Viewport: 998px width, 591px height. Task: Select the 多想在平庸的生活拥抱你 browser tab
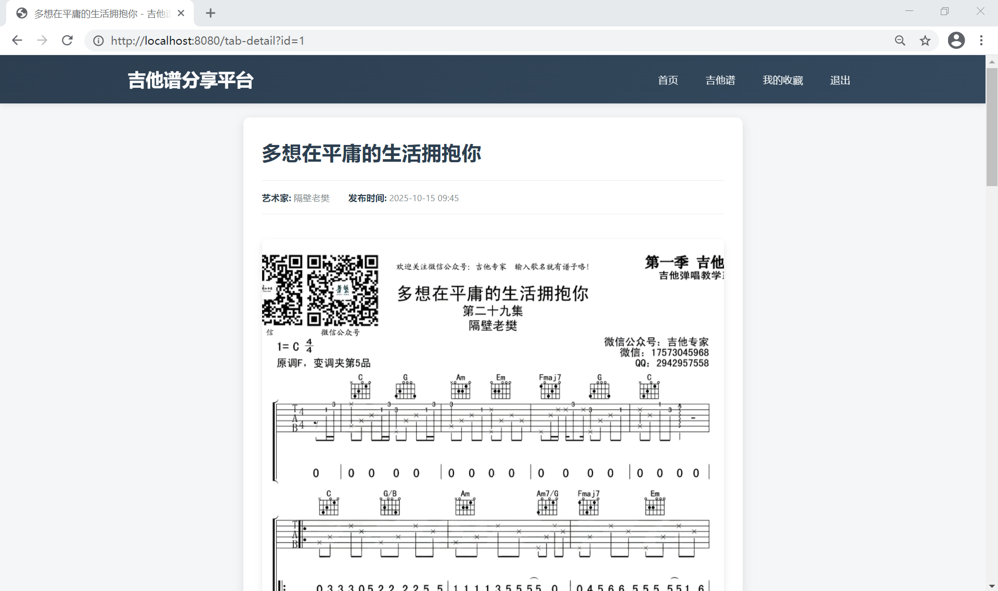[99, 14]
